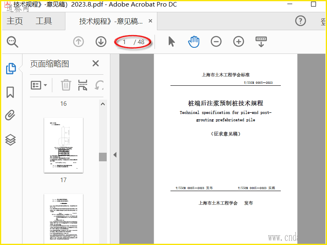This screenshot has height=245, width=327.
Task: Collapse the navigation pane with left triangle
Action: pyautogui.click(x=115, y=155)
